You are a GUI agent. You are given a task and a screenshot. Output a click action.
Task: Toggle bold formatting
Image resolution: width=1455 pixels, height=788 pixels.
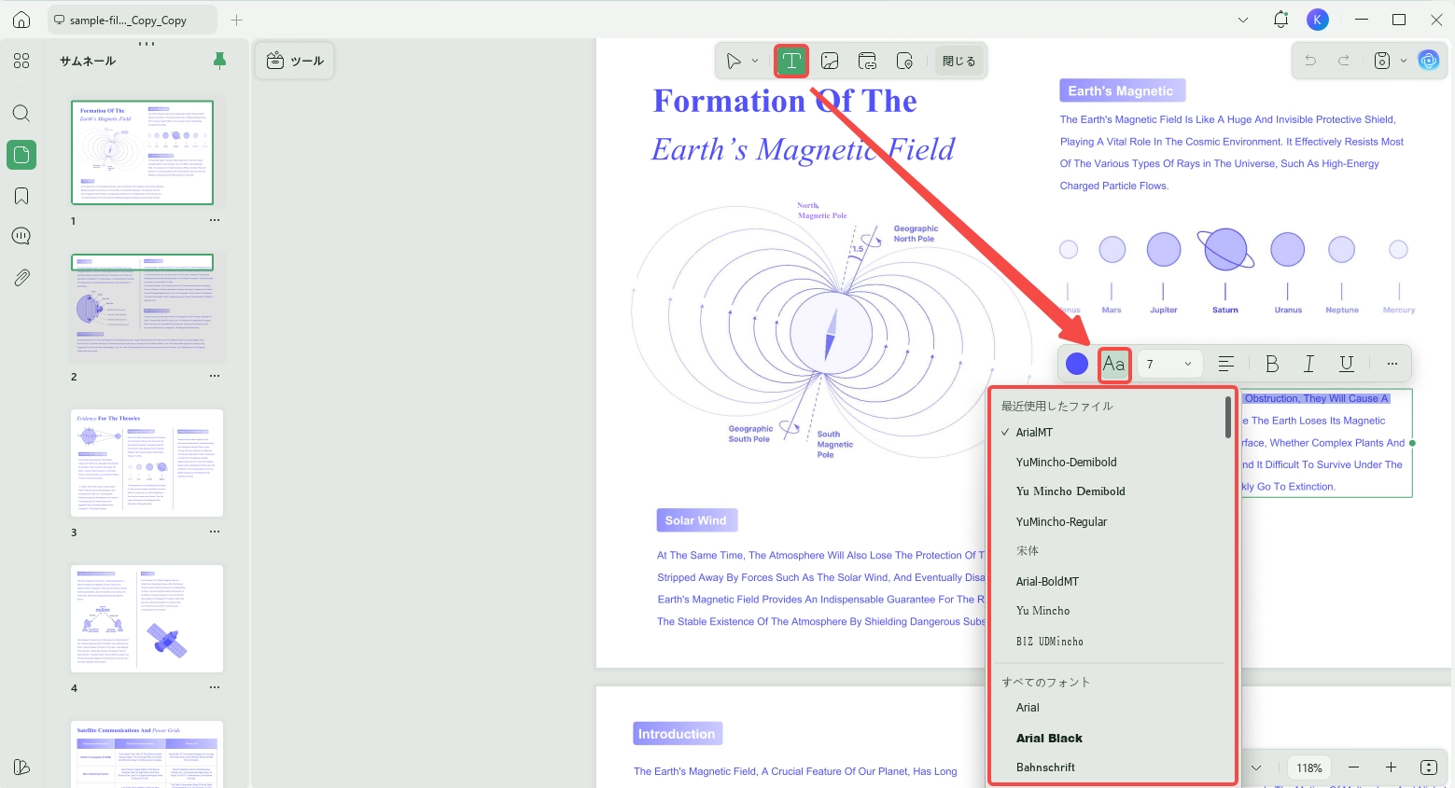point(1272,364)
